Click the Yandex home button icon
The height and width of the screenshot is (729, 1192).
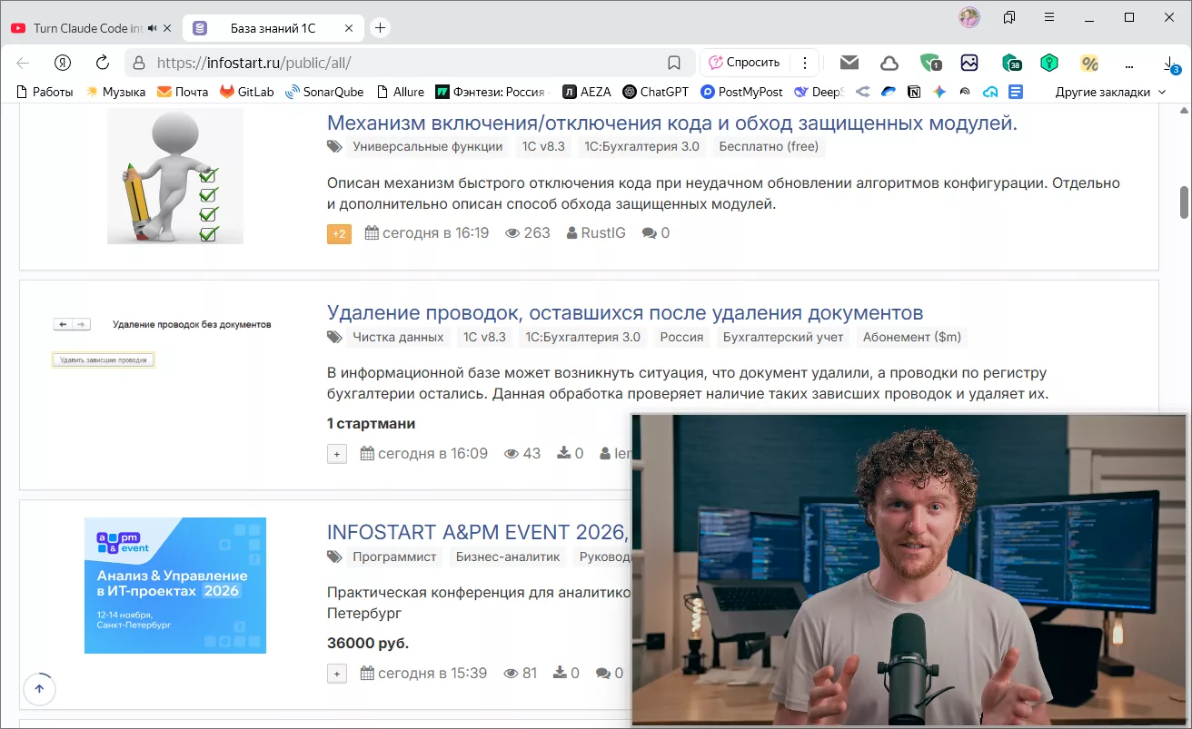pos(63,63)
